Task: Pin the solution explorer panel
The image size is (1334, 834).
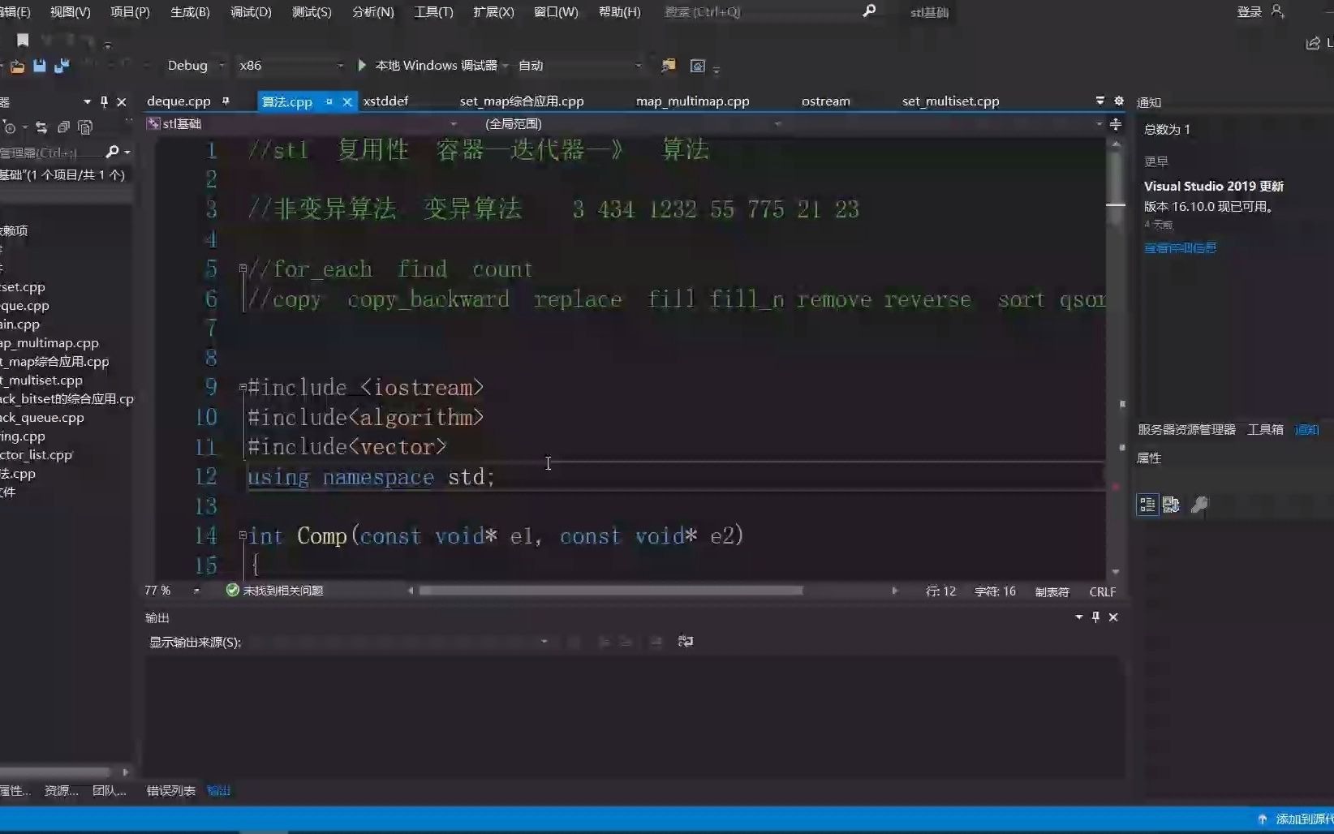Action: click(103, 101)
